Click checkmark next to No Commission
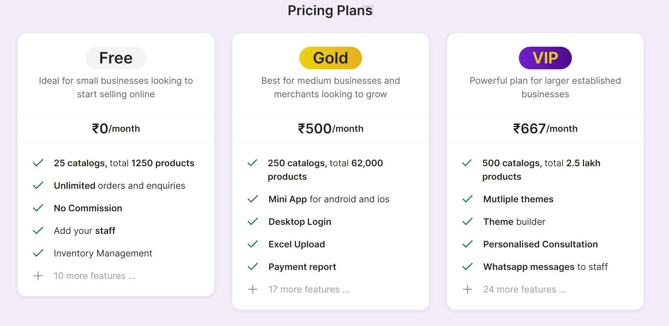This screenshot has height=326, width=669. pos(38,208)
